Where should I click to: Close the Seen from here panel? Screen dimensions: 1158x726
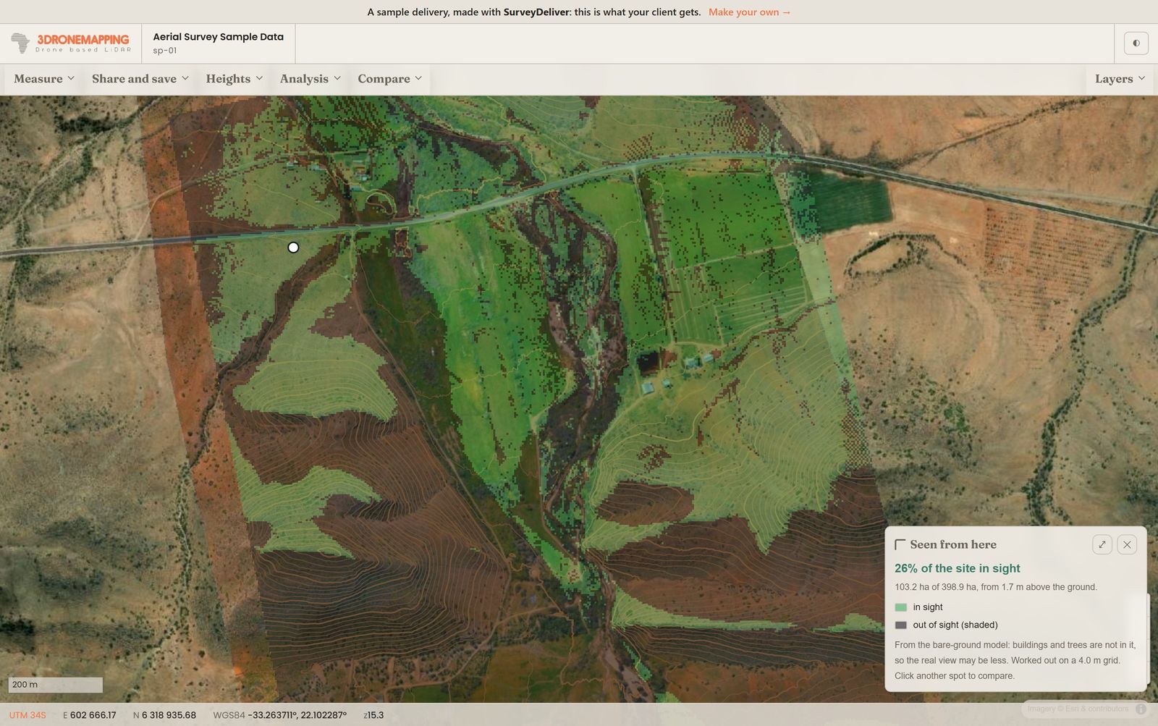[1127, 544]
